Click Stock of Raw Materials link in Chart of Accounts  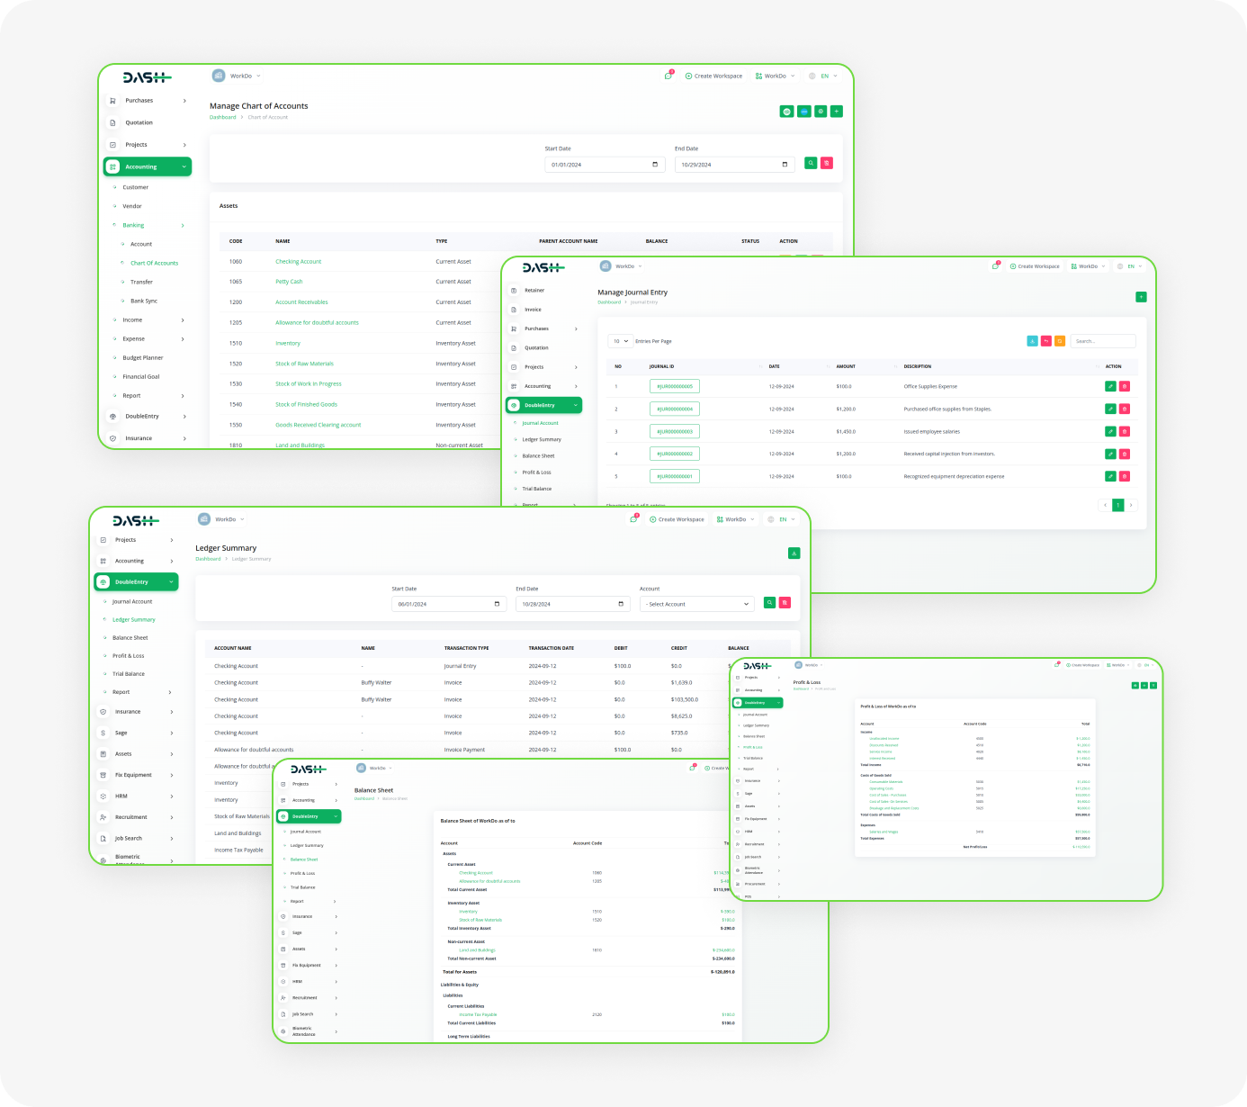click(x=304, y=364)
